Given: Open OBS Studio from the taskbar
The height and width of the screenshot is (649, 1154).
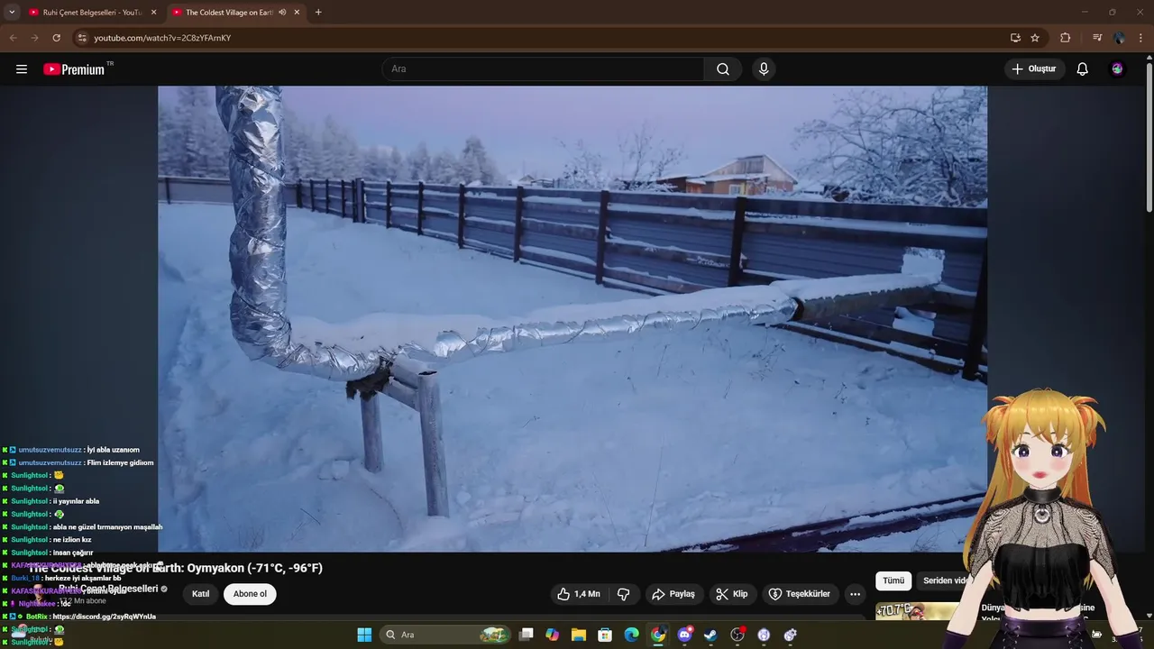Looking at the screenshot, I should pyautogui.click(x=737, y=635).
